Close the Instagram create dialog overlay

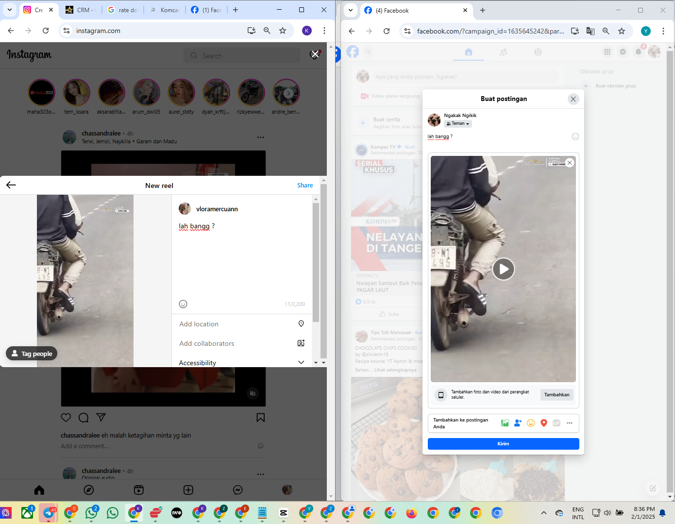pyautogui.click(x=315, y=54)
